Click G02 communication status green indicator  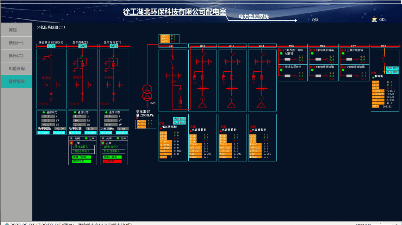(x=75, y=112)
